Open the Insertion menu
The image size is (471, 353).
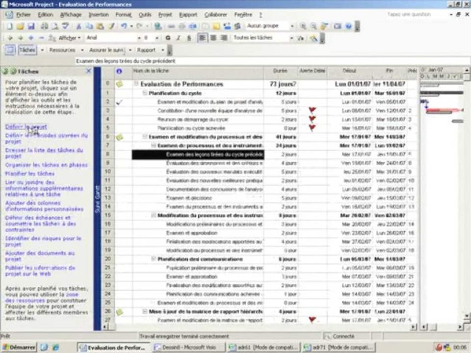pos(99,14)
